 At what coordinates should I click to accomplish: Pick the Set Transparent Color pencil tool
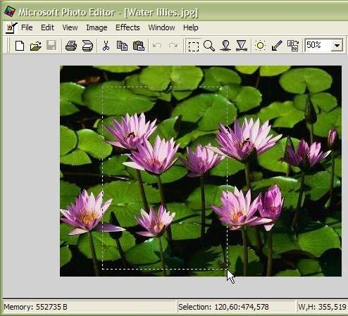coord(277,46)
